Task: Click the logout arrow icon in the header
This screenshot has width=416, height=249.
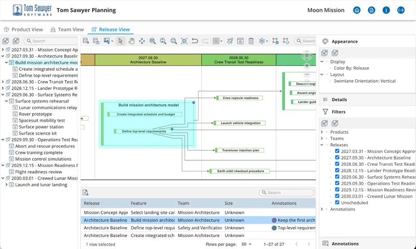Action: pos(401,10)
